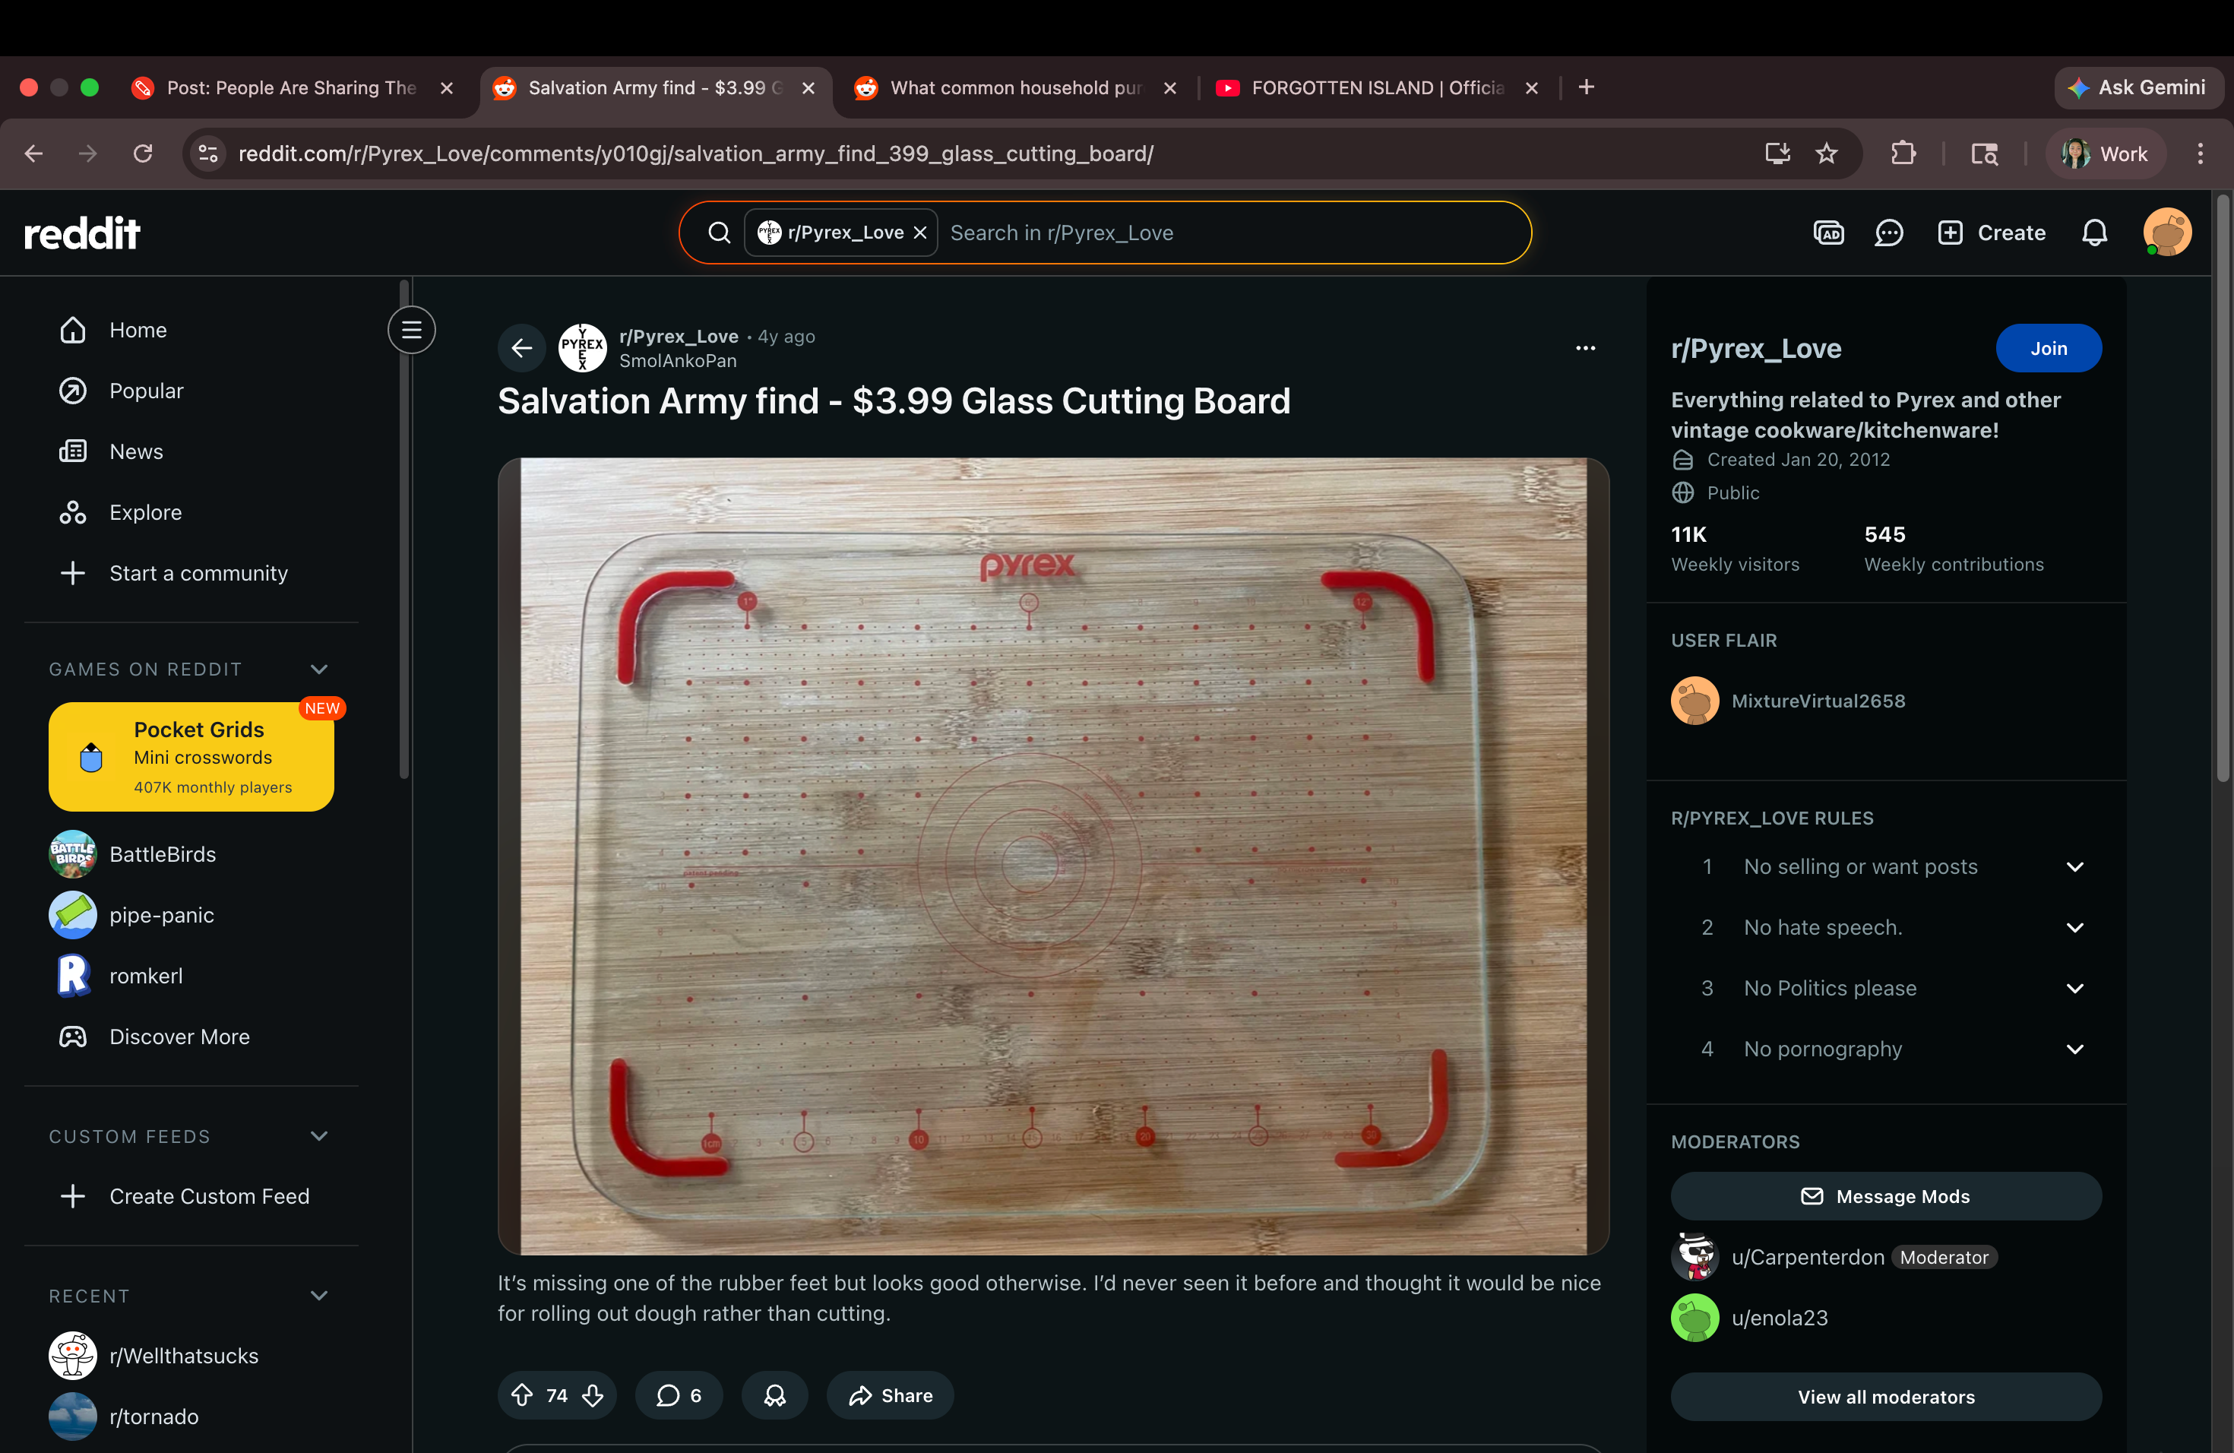Enlarge the Pyrex cutting board photo
Image resolution: width=2234 pixels, height=1453 pixels.
point(1053,856)
